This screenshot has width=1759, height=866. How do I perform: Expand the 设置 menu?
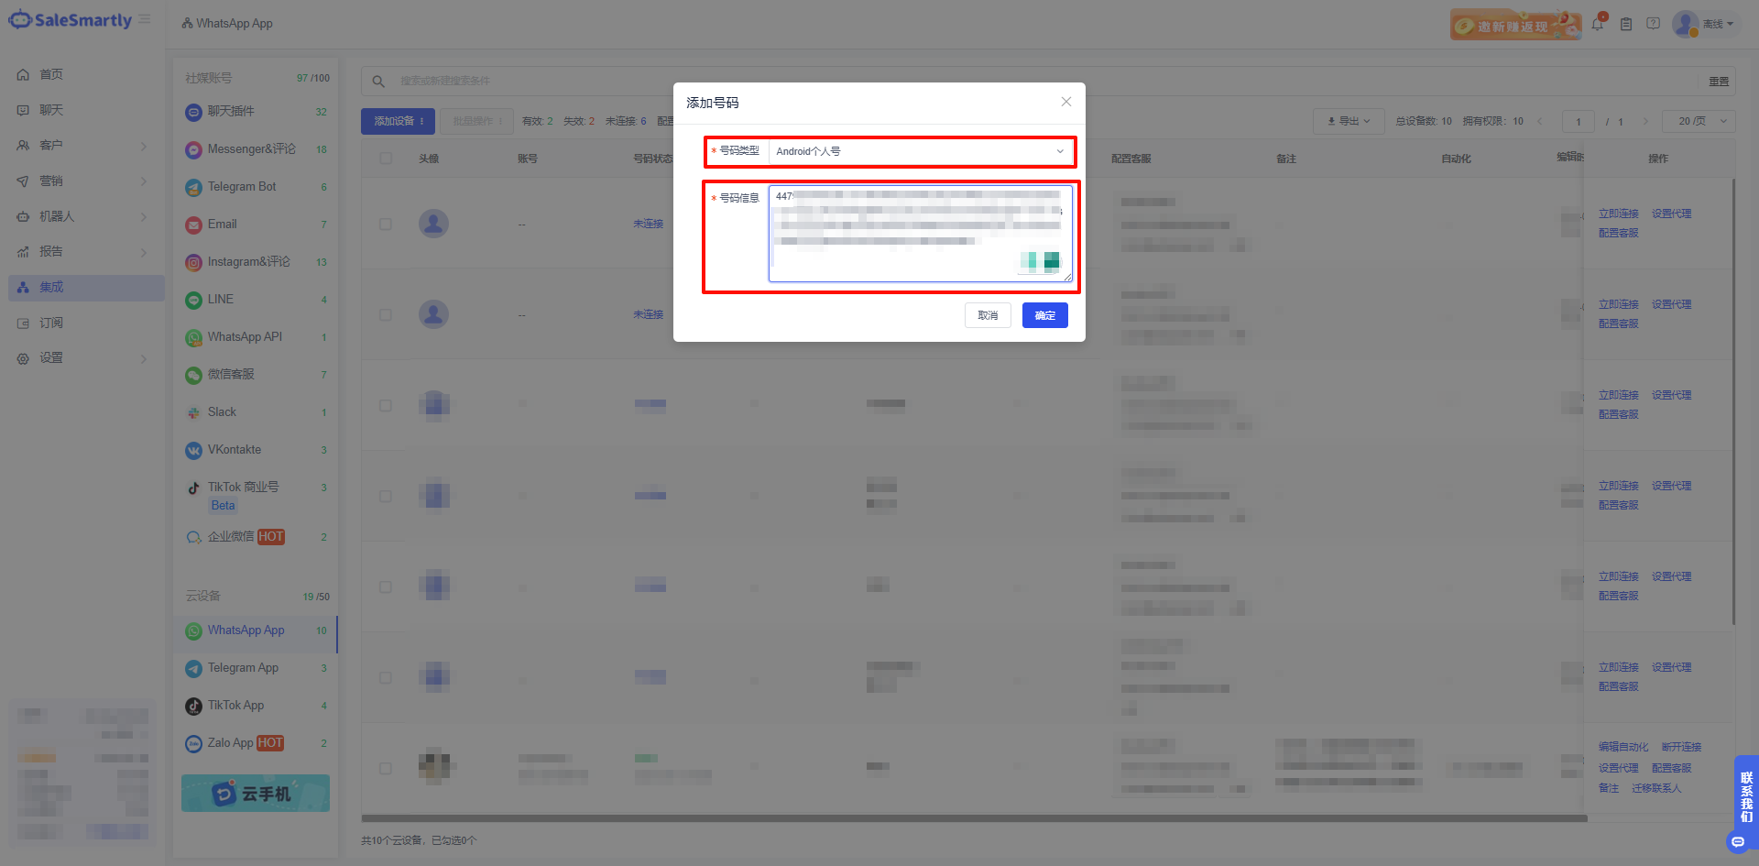coord(86,357)
